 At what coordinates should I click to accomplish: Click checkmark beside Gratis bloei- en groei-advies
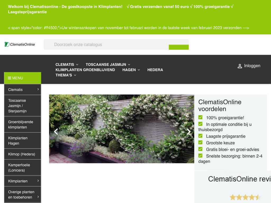click(x=200, y=149)
